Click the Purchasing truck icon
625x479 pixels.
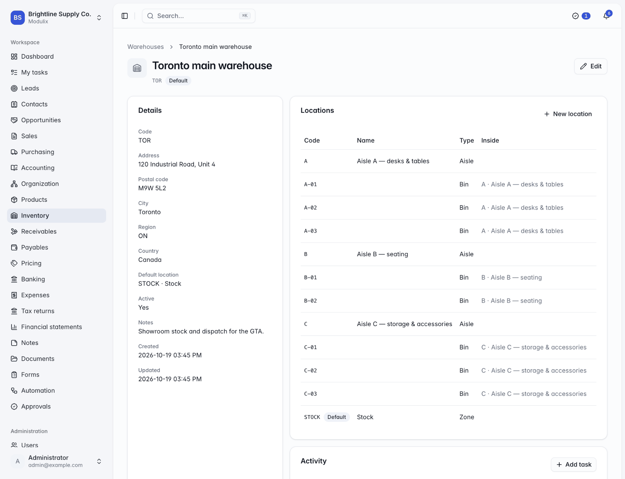(14, 152)
